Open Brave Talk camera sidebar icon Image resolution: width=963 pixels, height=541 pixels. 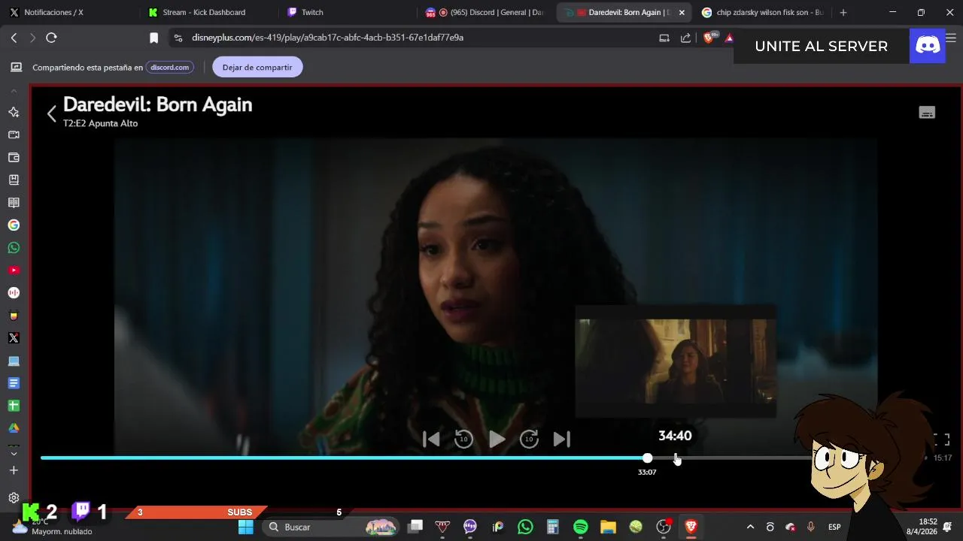point(14,134)
